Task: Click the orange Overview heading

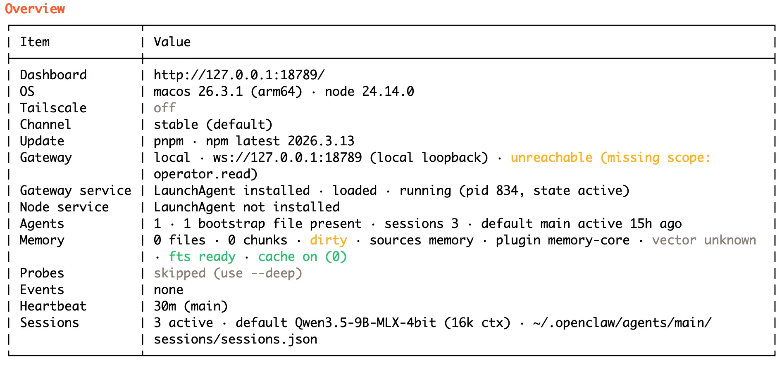Action: pos(35,9)
